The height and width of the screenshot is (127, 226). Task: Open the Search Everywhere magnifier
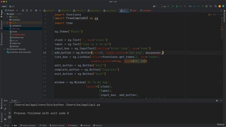(215, 6)
